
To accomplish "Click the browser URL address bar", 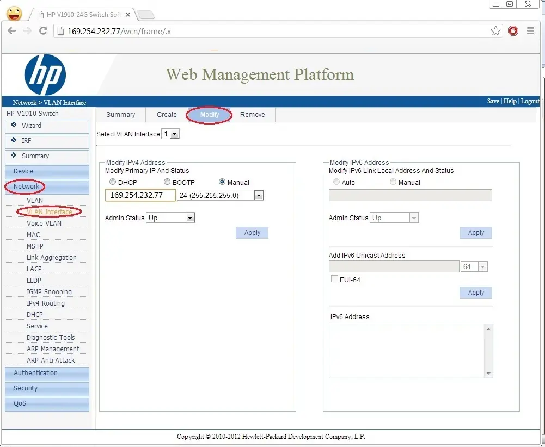I will point(278,31).
